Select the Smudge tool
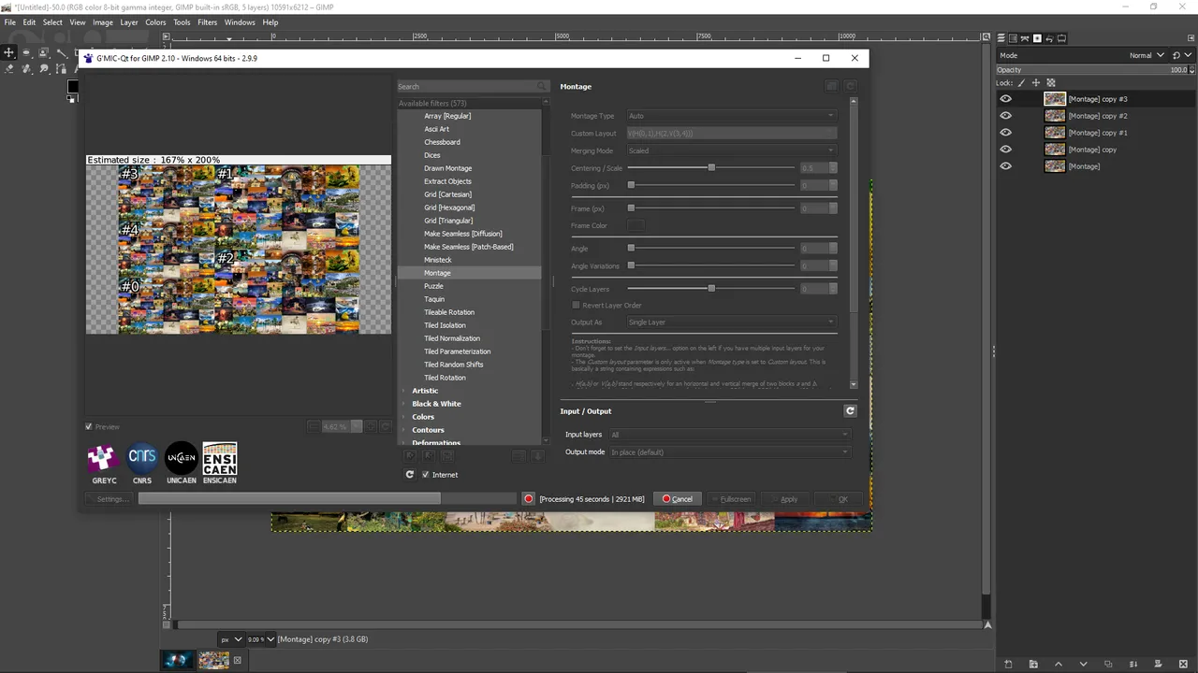The height and width of the screenshot is (673, 1198). point(44,69)
